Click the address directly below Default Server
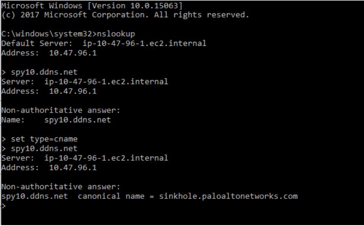The image size is (364, 226). (x=73, y=53)
